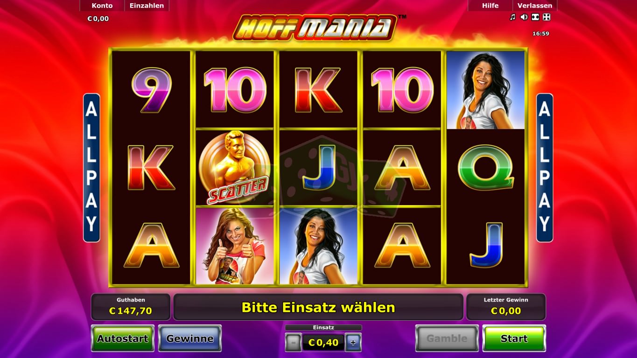The image size is (637, 358).
Task: Click the purple 9 symbol
Action: pyautogui.click(x=151, y=89)
